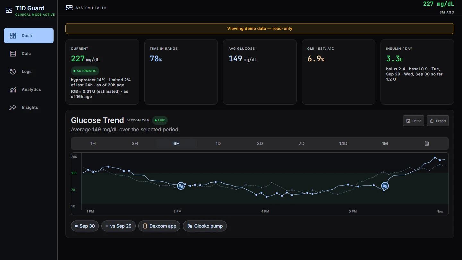
Task: Click the 2 PM pump event marker on chart
Action: [x=181, y=186]
